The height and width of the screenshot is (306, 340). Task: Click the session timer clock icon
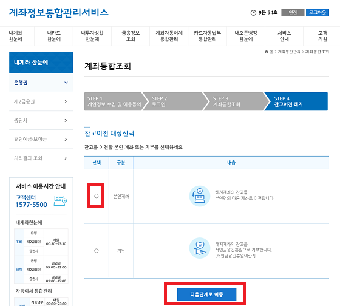253,13
